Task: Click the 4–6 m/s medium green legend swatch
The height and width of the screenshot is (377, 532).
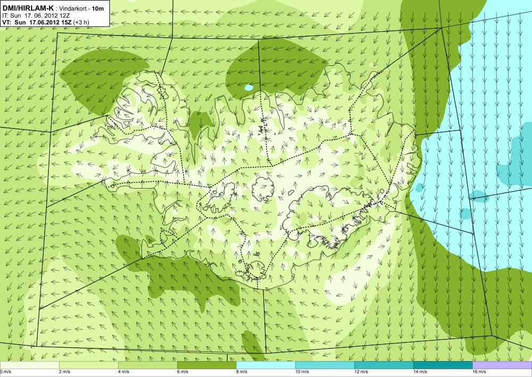Action: pyautogui.click(x=147, y=365)
